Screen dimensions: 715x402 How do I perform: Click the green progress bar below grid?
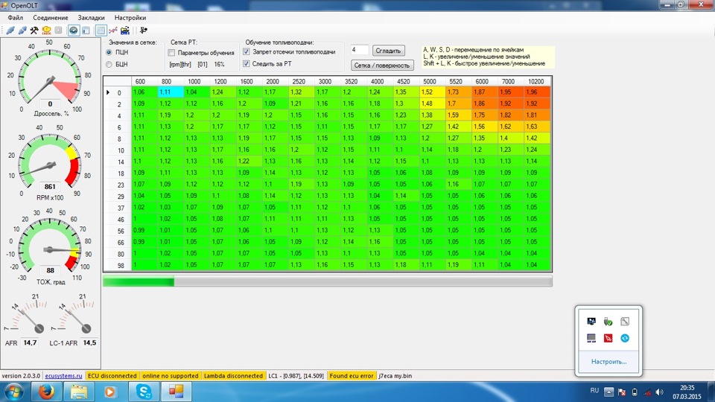click(328, 281)
